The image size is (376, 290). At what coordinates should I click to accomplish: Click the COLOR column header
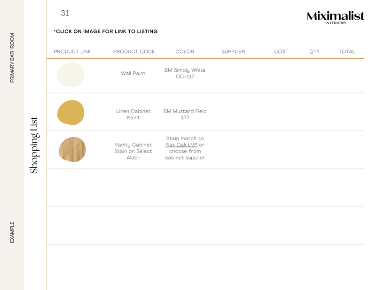[185, 52]
